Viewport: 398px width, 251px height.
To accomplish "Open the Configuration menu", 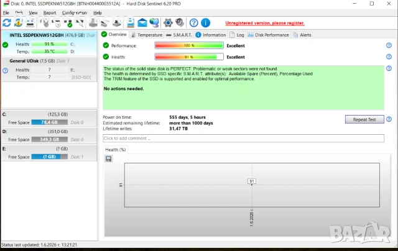I will click(x=75, y=12).
